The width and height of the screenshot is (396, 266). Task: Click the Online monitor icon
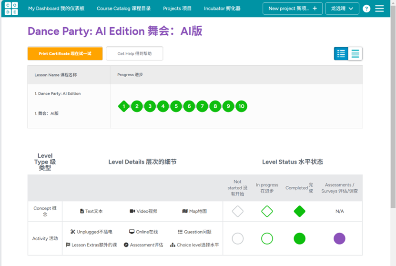pos(132,232)
